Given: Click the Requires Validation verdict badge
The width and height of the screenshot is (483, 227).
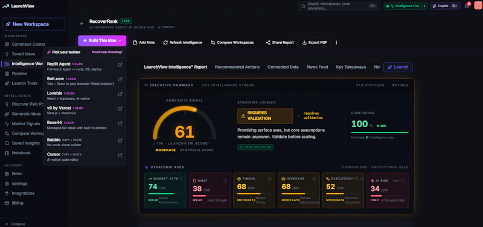Looking at the screenshot, I should 265,116.
